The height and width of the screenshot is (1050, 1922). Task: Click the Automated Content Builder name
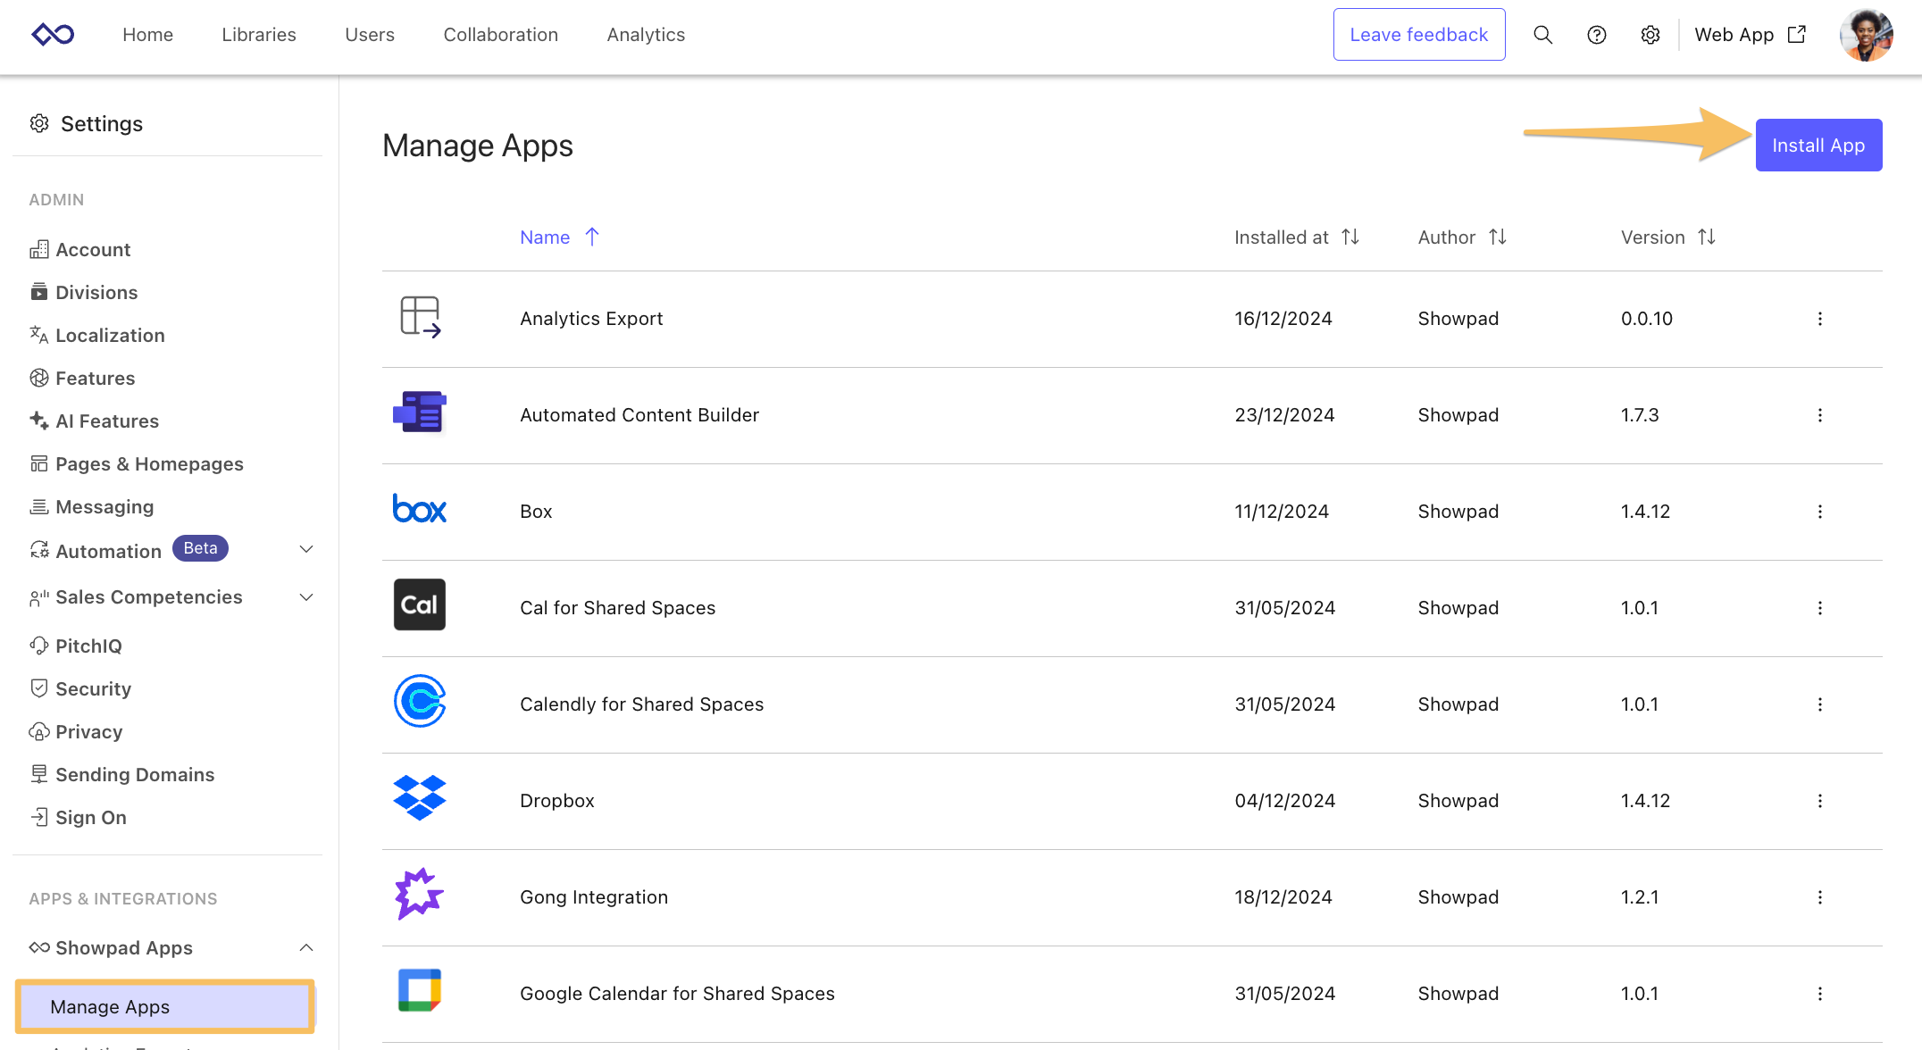639,415
